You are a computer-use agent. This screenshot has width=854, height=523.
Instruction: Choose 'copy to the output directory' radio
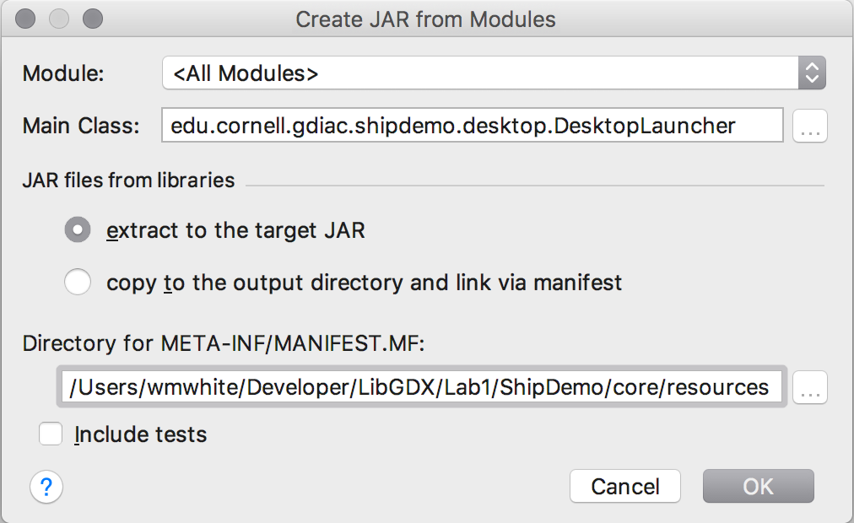click(78, 282)
